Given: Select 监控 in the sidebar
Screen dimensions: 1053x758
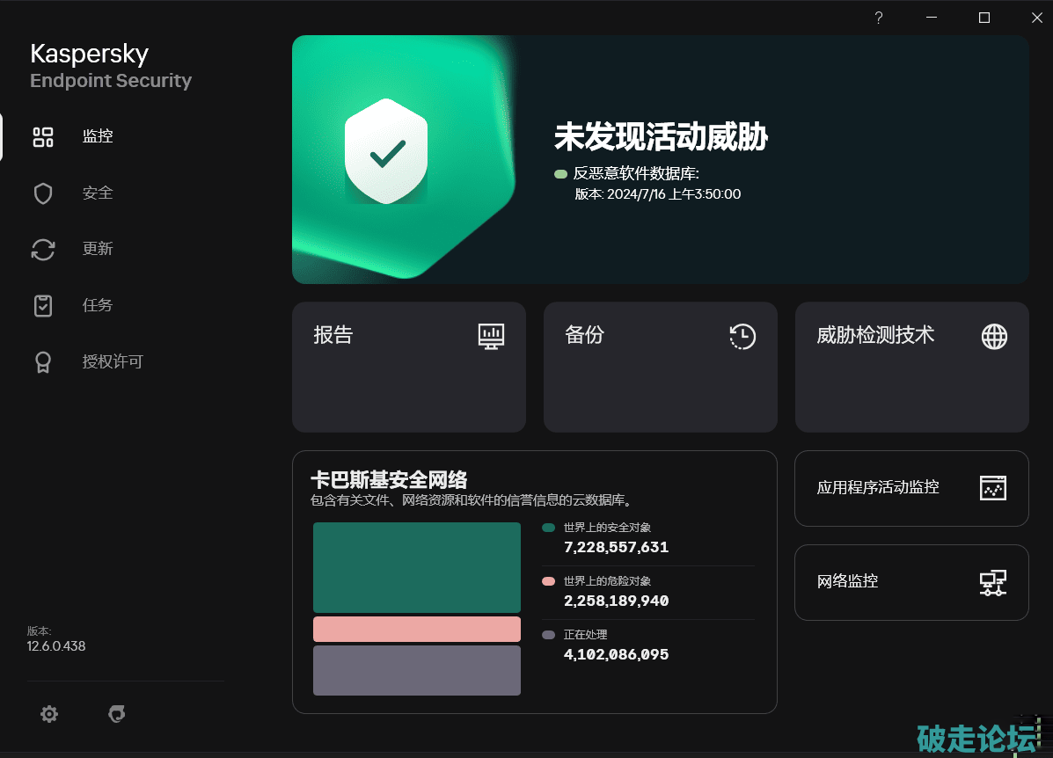Looking at the screenshot, I should 97,136.
